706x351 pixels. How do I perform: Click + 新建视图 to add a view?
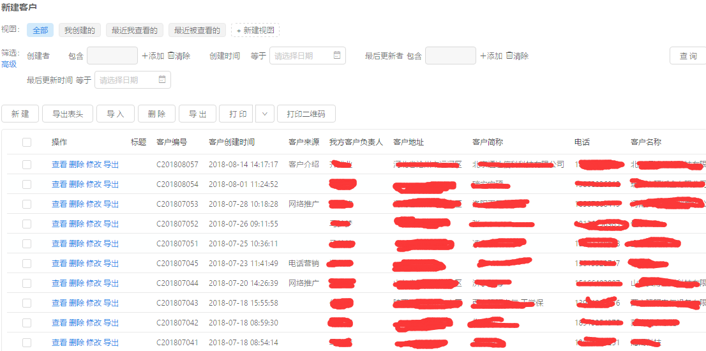coord(255,30)
